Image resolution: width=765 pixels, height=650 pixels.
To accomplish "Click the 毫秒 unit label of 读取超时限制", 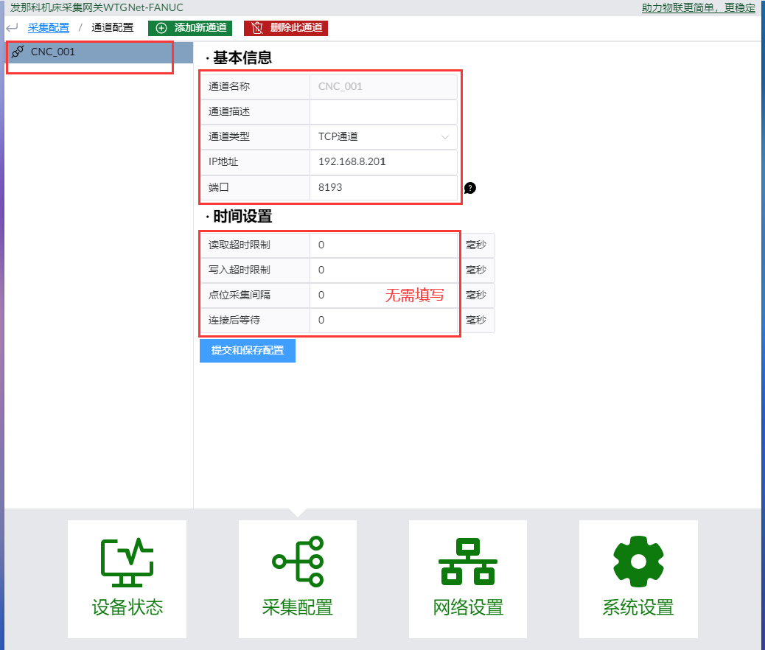I will click(x=476, y=245).
